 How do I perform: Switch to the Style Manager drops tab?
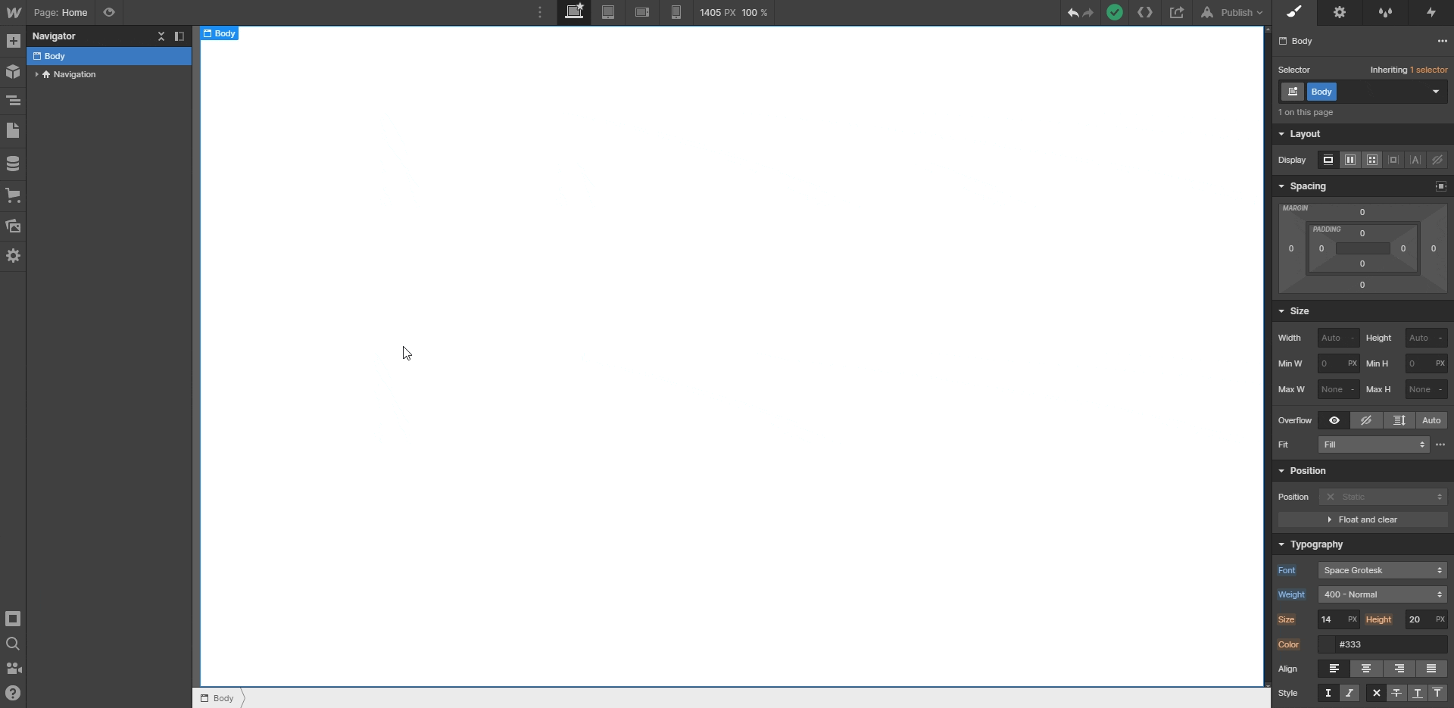[x=1385, y=12]
